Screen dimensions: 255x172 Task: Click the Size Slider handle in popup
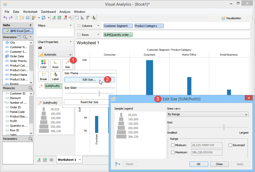point(99,93)
